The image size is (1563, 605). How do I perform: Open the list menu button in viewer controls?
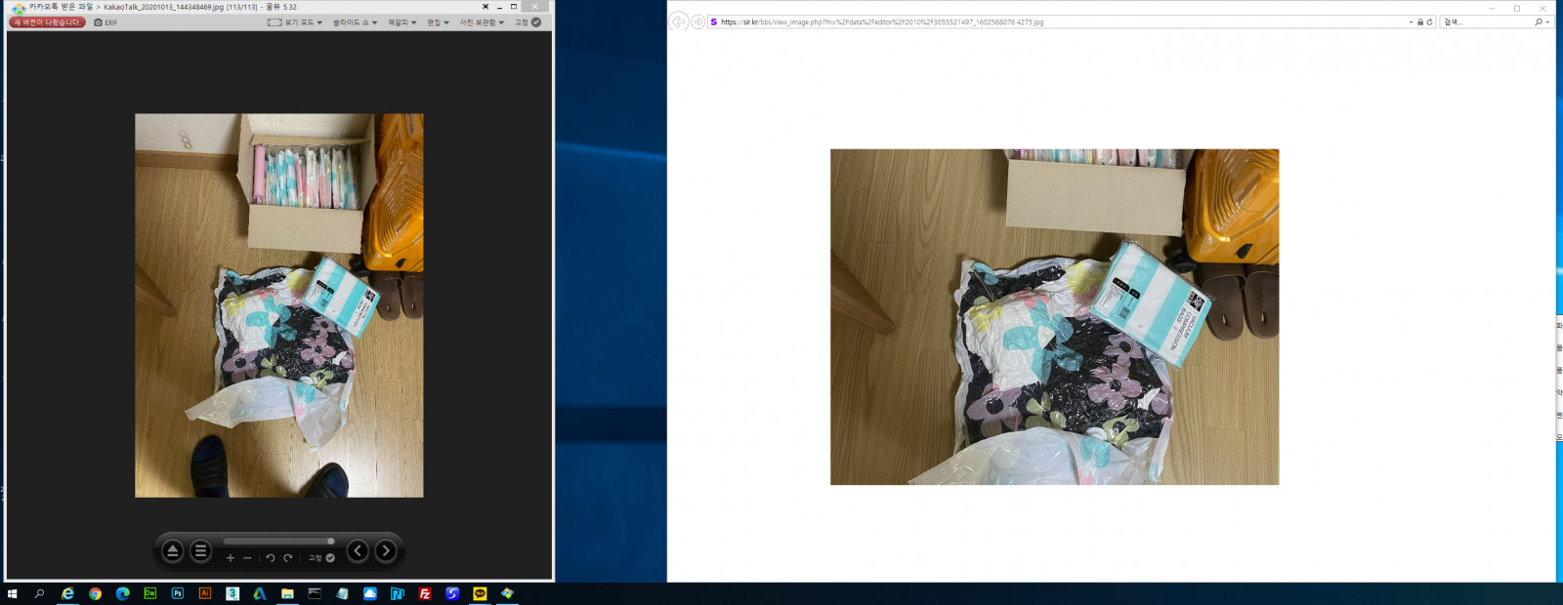(200, 551)
